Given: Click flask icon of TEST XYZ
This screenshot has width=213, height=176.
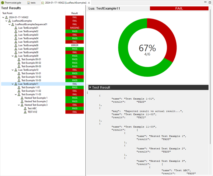Looking at the screenshot, I should 25,112.
